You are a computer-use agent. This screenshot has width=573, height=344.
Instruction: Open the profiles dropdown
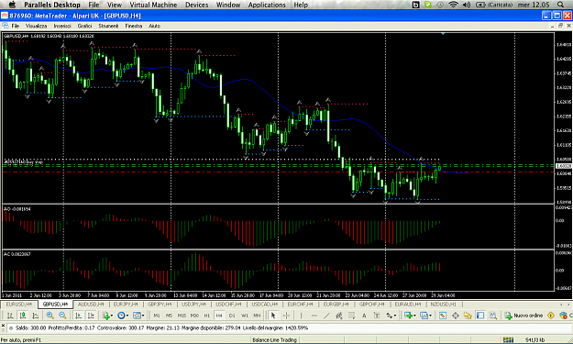(x=425, y=316)
